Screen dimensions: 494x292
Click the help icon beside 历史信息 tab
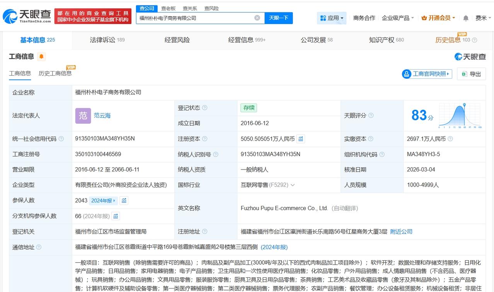tap(475, 40)
